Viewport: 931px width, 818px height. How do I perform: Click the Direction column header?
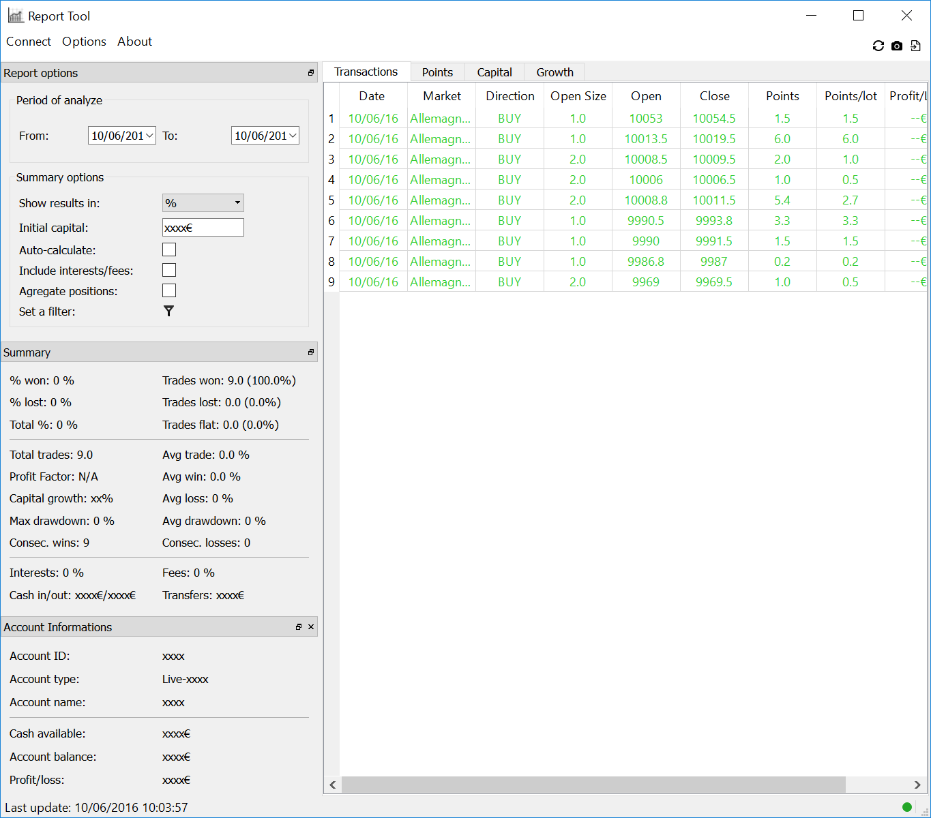pos(509,96)
